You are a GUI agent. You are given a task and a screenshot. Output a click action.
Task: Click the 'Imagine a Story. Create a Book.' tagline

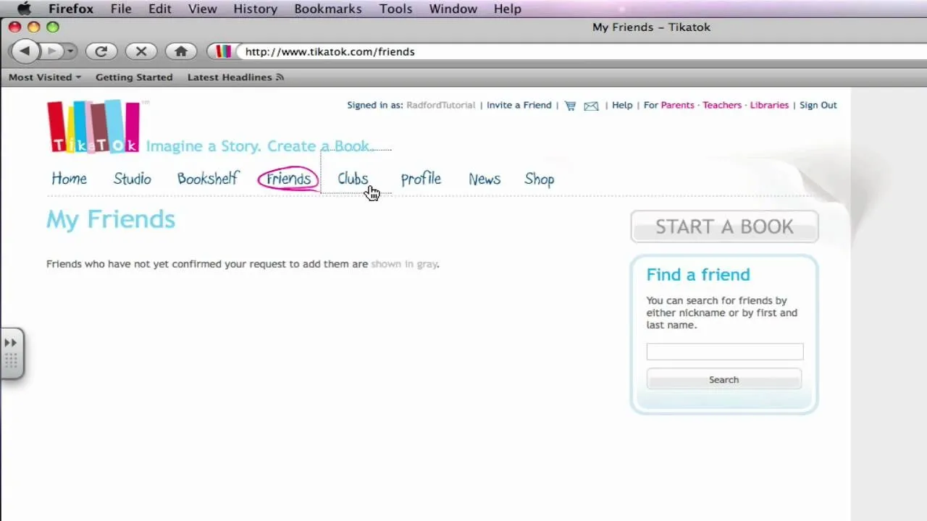tap(260, 146)
